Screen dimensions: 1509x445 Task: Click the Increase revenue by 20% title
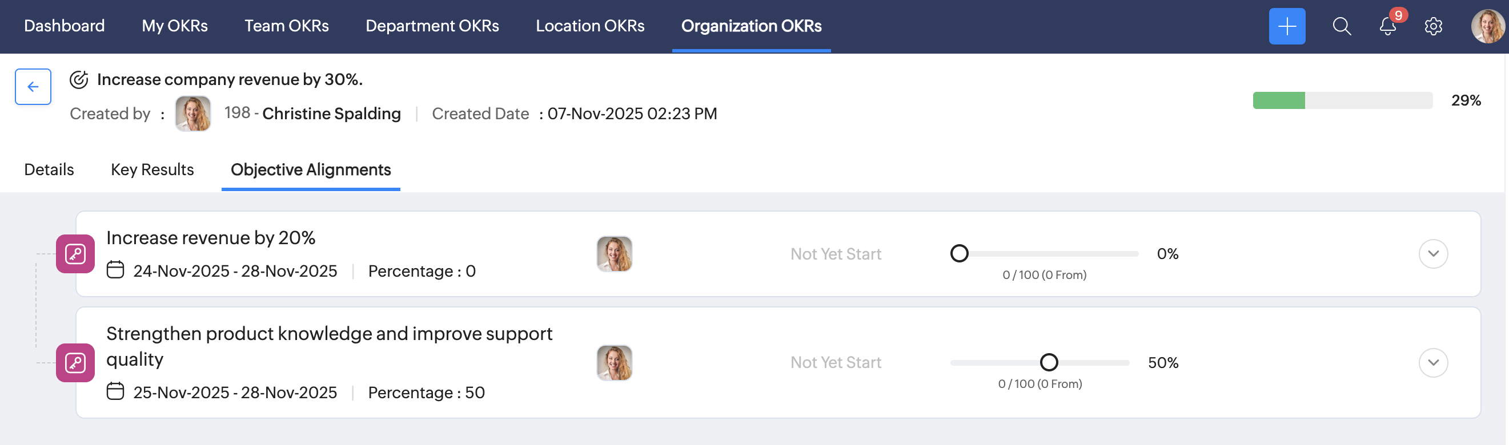pyautogui.click(x=211, y=238)
